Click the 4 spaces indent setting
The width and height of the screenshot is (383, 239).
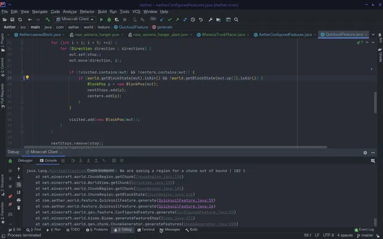pos(345,235)
